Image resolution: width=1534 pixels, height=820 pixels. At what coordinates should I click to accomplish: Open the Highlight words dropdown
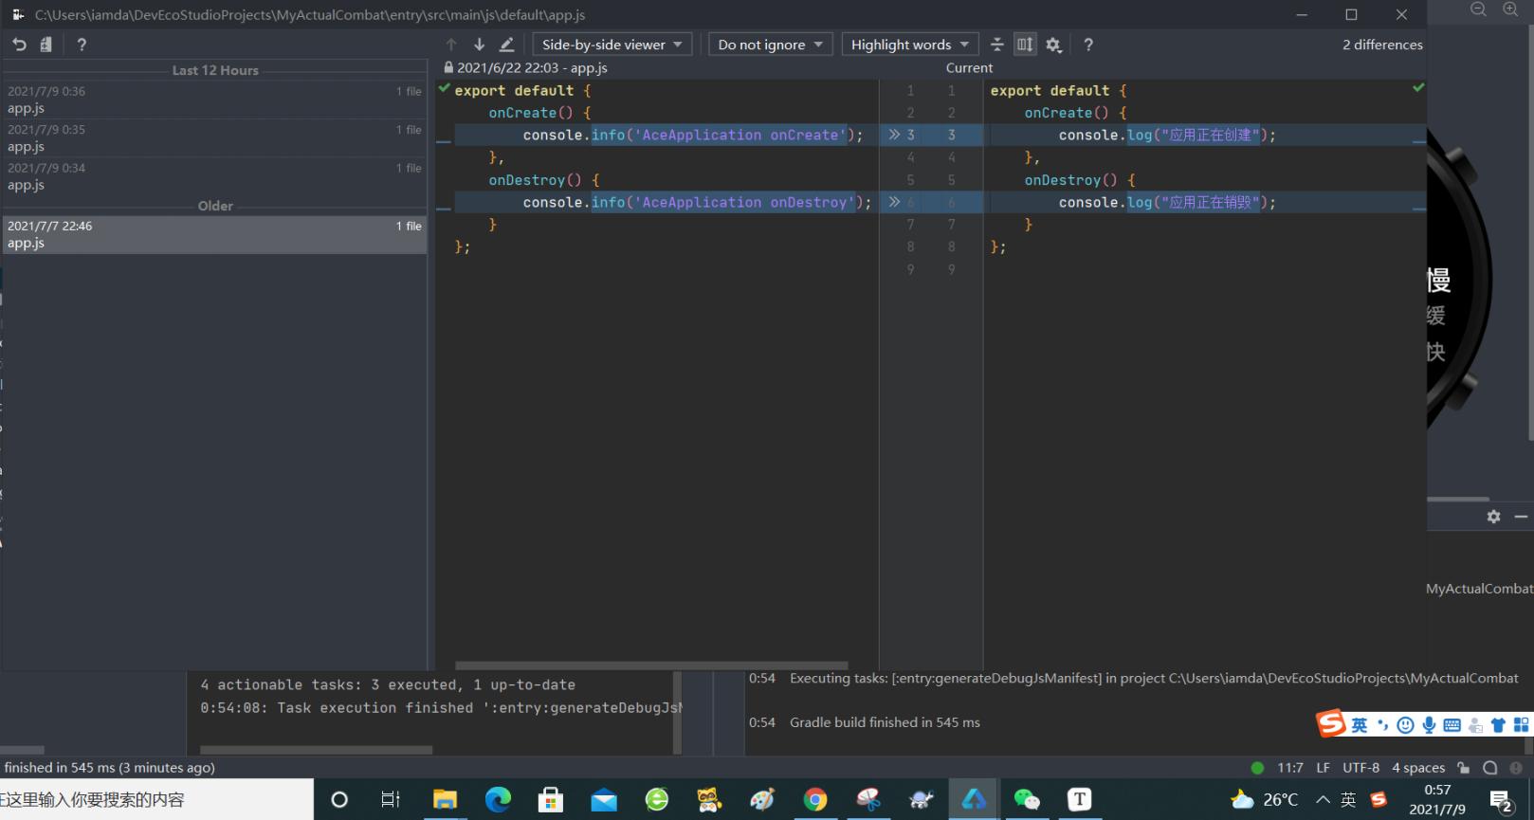tap(909, 45)
